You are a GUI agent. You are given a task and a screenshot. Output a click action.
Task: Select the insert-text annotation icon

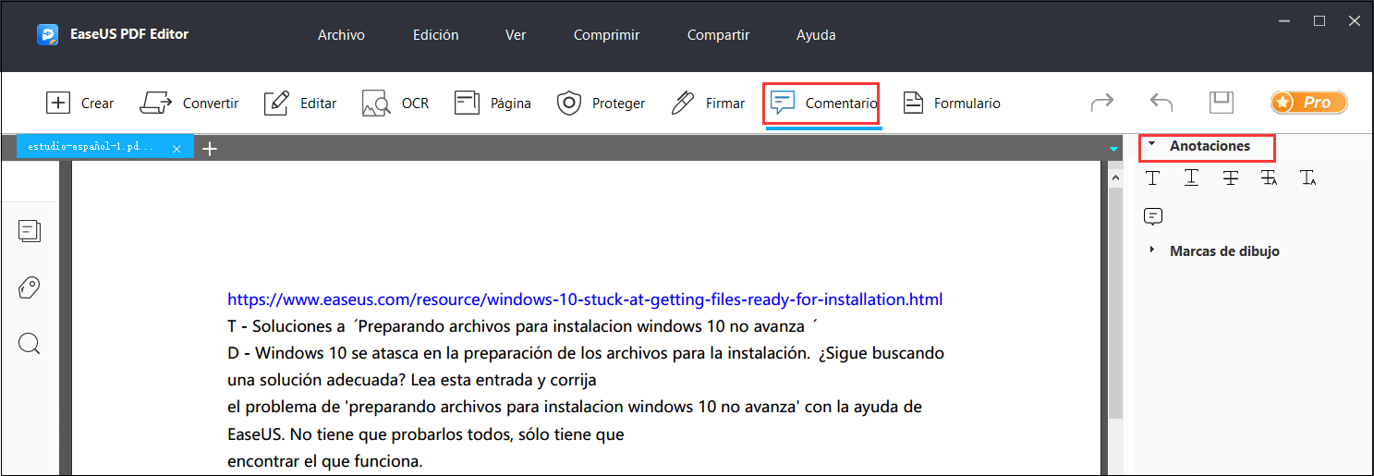[x=1307, y=178]
